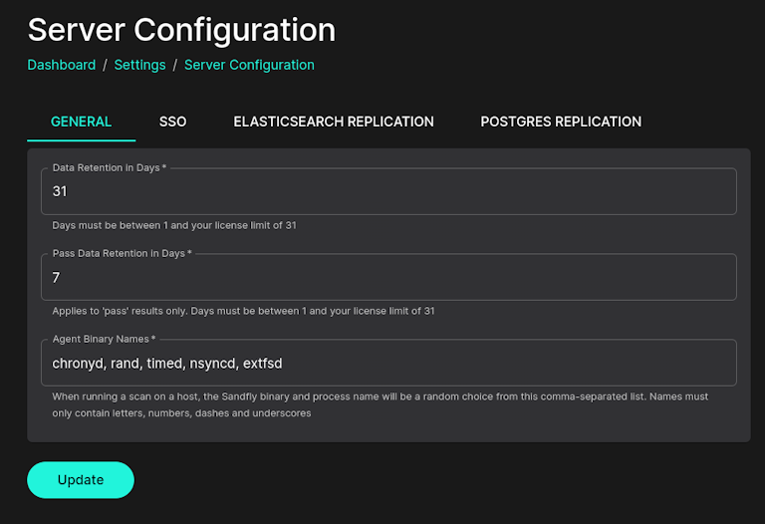765x524 pixels.
Task: Open the Postgres Replication tab
Action: coord(561,122)
